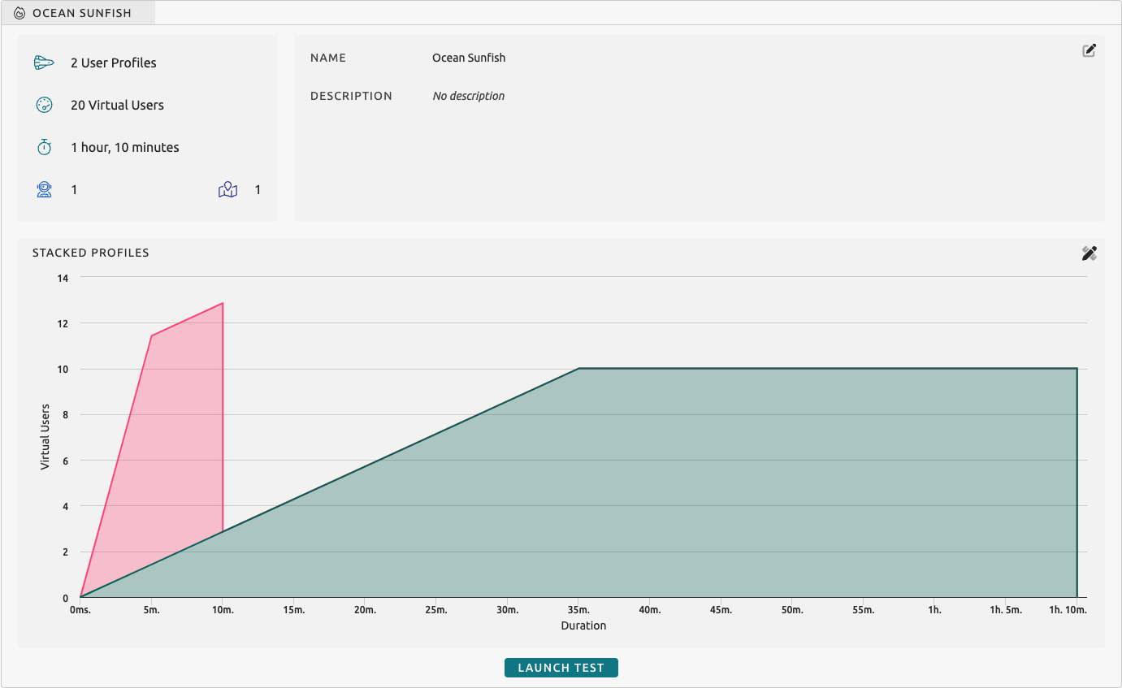Image resolution: width=1122 pixels, height=688 pixels.
Task: Click the Ocean Sunfish tab flame icon
Action: click(19, 13)
